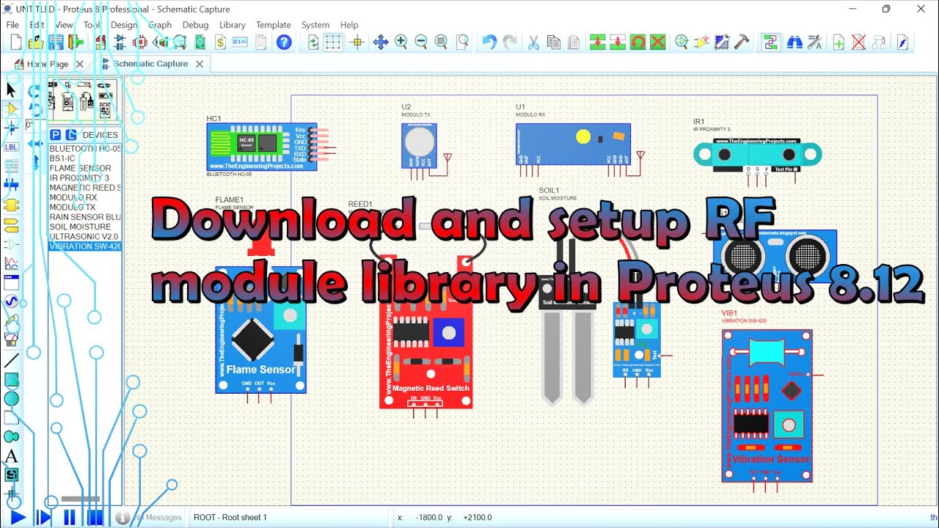Open a project with the folder icon
Image resolution: width=939 pixels, height=528 pixels.
pyautogui.click(x=36, y=43)
